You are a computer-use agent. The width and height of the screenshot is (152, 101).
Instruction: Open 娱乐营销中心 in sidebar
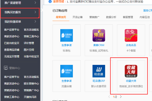point(31,84)
